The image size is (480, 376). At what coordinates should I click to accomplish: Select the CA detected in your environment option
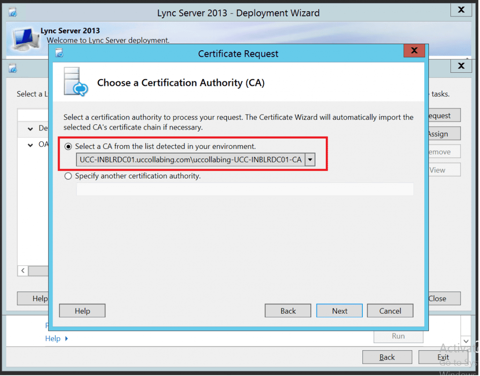pos(68,146)
